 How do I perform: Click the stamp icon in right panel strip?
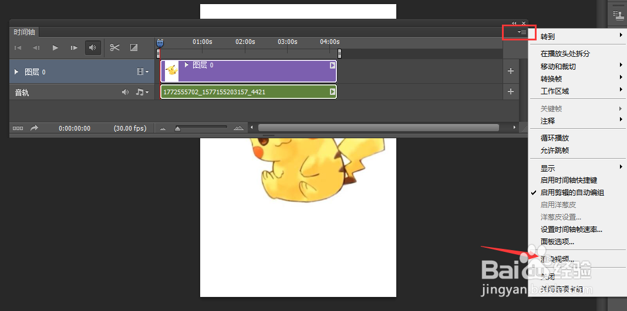(618, 15)
